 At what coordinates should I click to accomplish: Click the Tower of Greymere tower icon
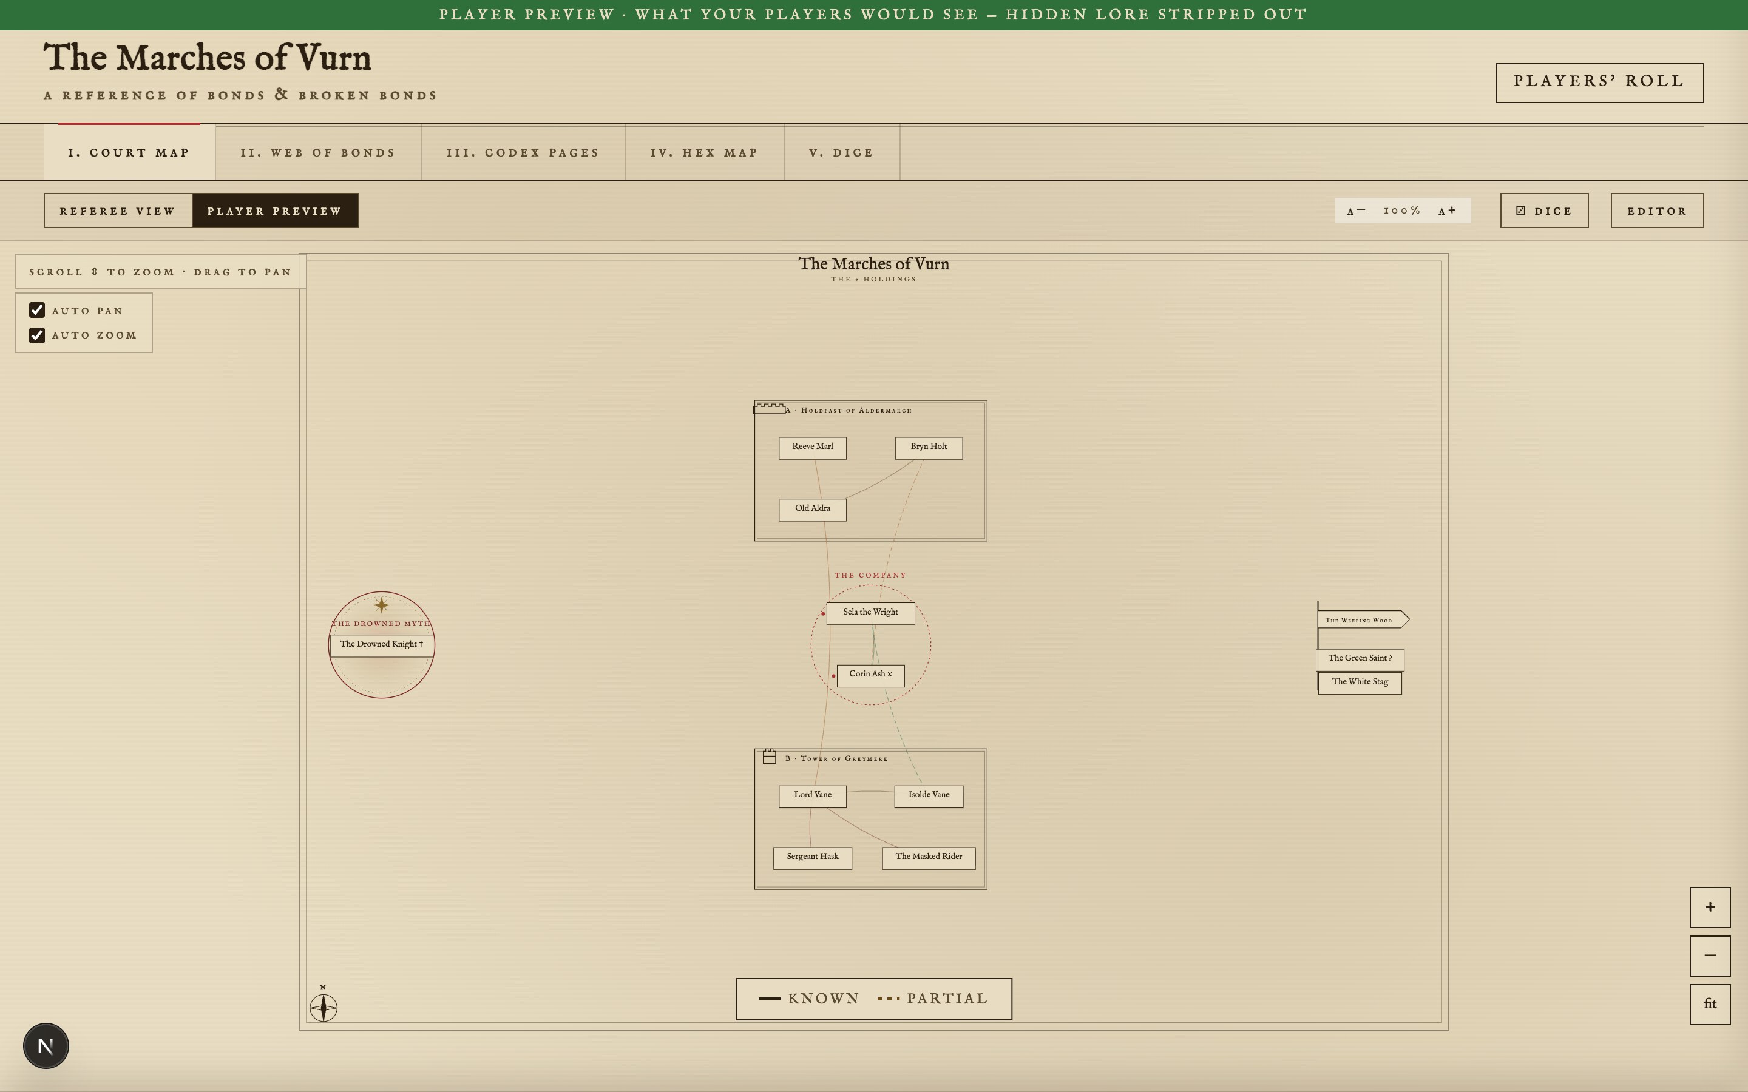769,756
